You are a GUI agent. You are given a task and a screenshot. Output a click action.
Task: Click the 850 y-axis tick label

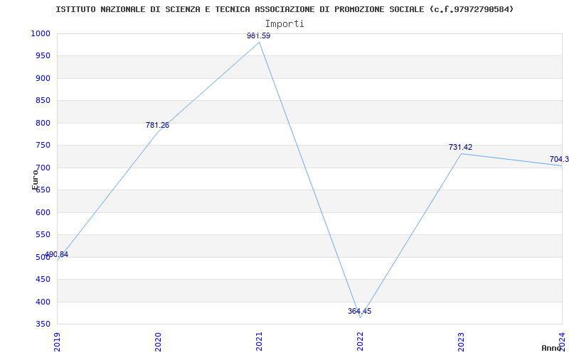coord(43,101)
